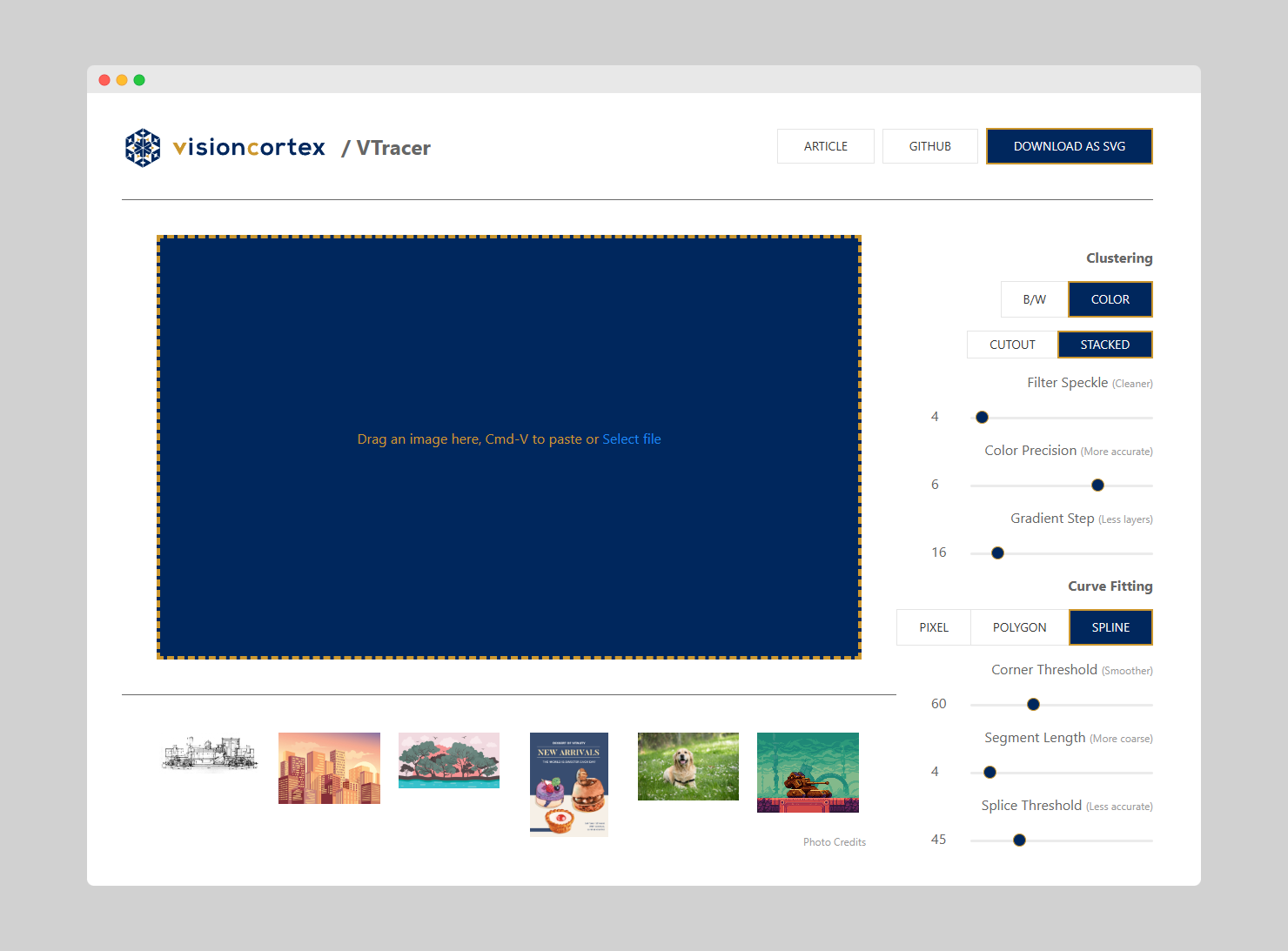1288x951 pixels.
Task: Pick the pixel art tank sample
Action: click(x=808, y=772)
